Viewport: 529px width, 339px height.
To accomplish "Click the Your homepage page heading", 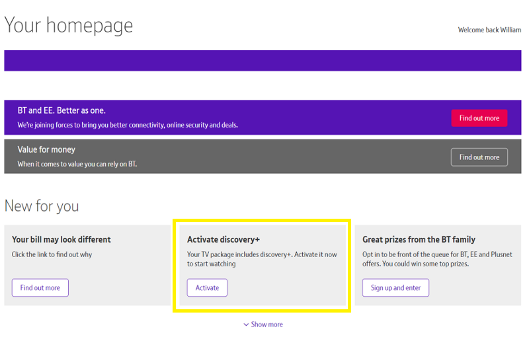I will [x=69, y=25].
